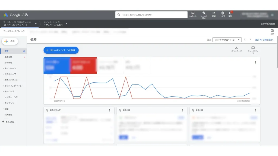The width and height of the screenshot is (278, 156).
Task: Click the ダウンロード download icon
Action: point(236,48)
